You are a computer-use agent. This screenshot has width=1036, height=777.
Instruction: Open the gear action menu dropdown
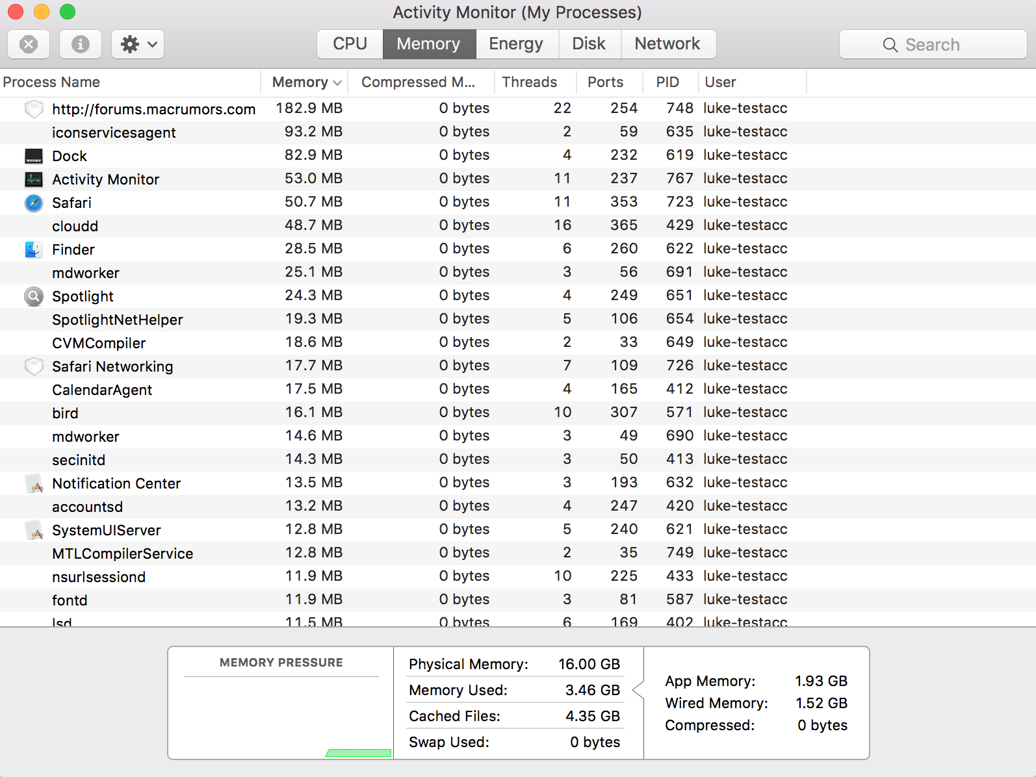tap(138, 44)
